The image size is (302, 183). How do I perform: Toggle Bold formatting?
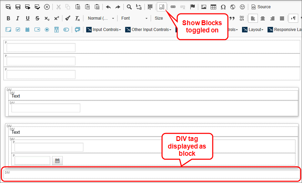point(8,18)
